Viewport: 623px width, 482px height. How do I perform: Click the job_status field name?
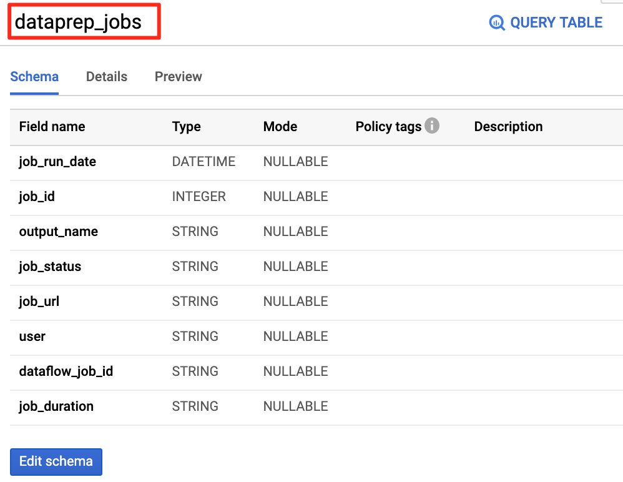coord(50,267)
